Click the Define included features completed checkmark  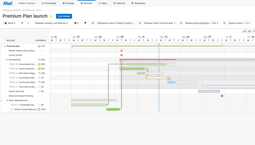[x=12, y=109]
